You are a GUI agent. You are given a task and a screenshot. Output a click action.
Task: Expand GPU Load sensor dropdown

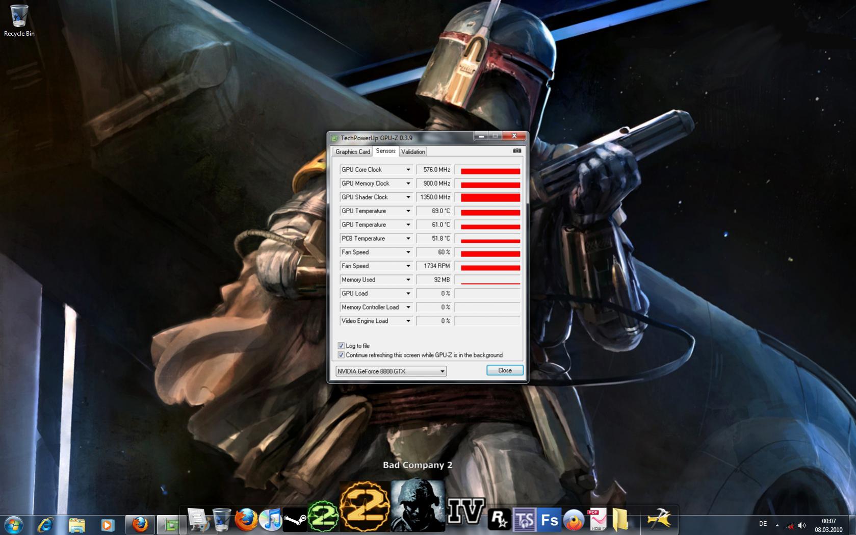point(408,294)
